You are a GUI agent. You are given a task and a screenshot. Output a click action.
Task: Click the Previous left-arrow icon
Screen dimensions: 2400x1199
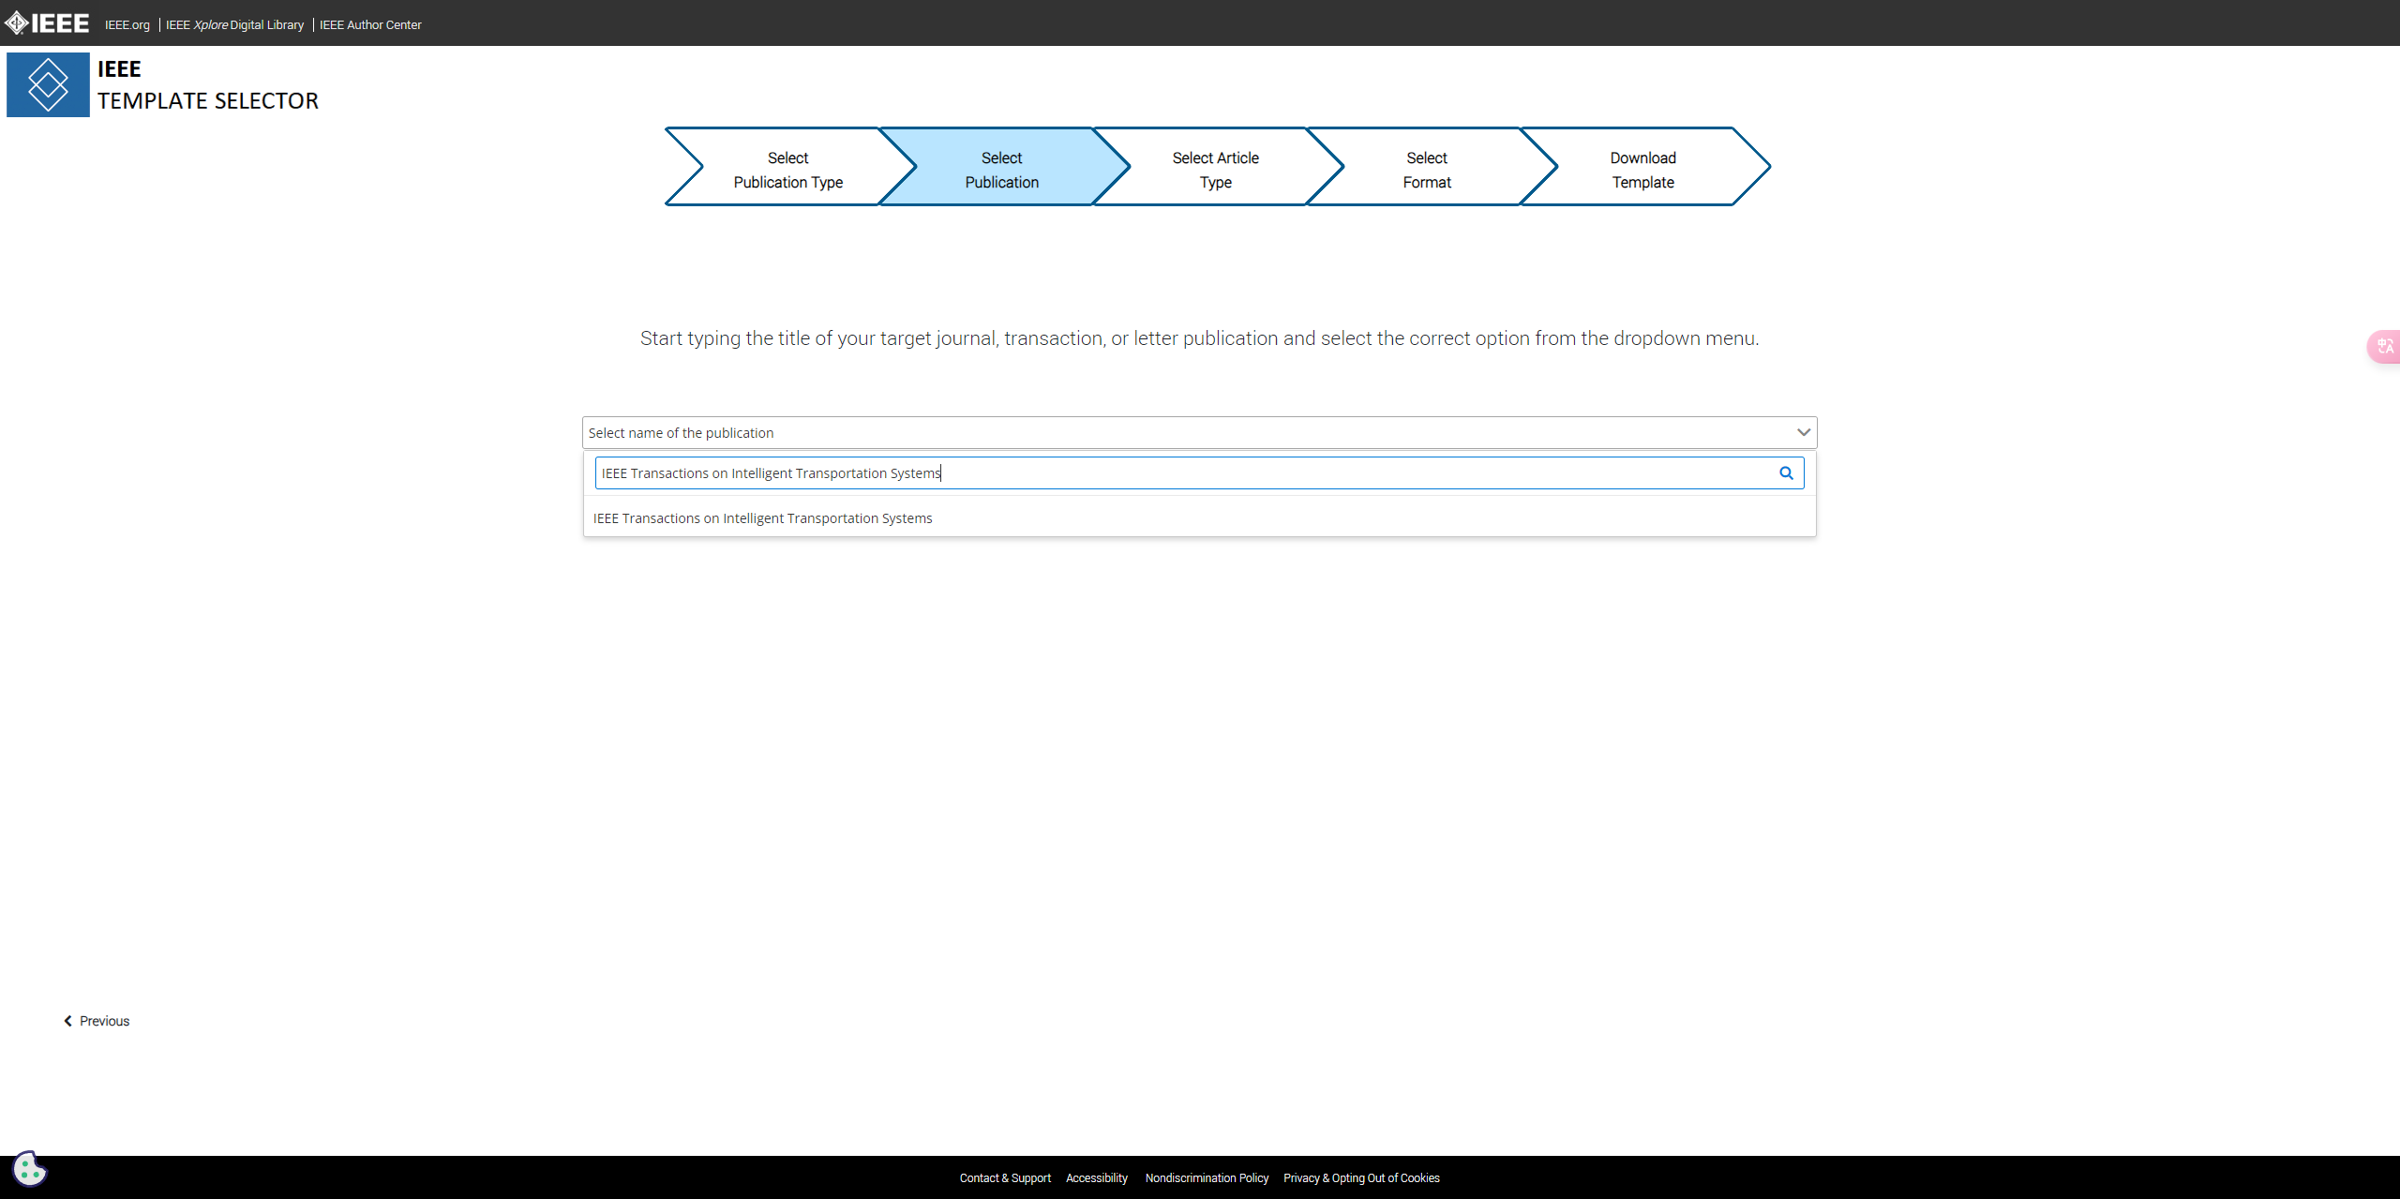pyautogui.click(x=67, y=1021)
